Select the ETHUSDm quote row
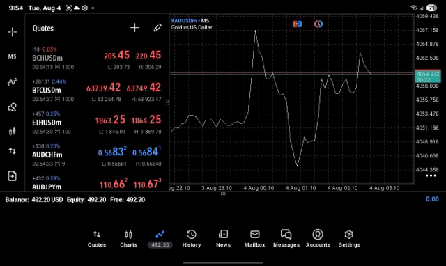The image size is (446, 266). pos(97,123)
